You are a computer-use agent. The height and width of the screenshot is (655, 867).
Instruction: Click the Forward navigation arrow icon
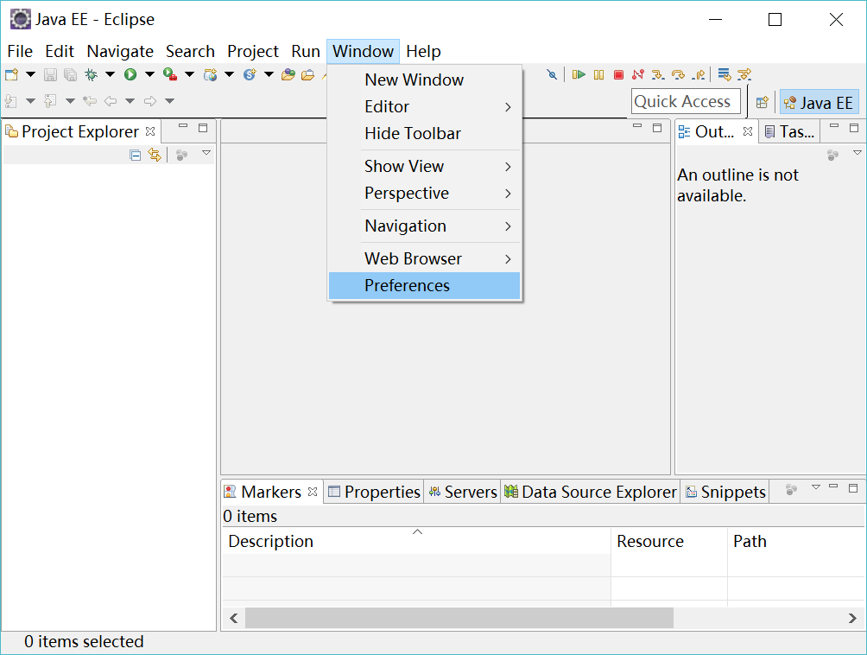point(150,101)
